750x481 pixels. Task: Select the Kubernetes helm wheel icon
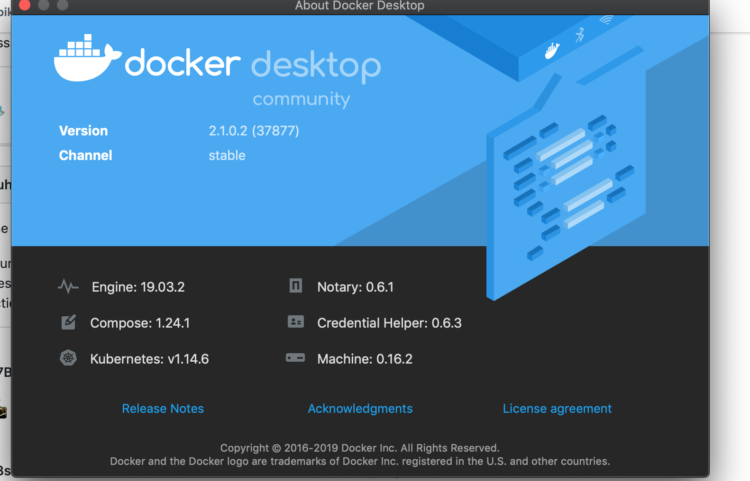pos(68,358)
